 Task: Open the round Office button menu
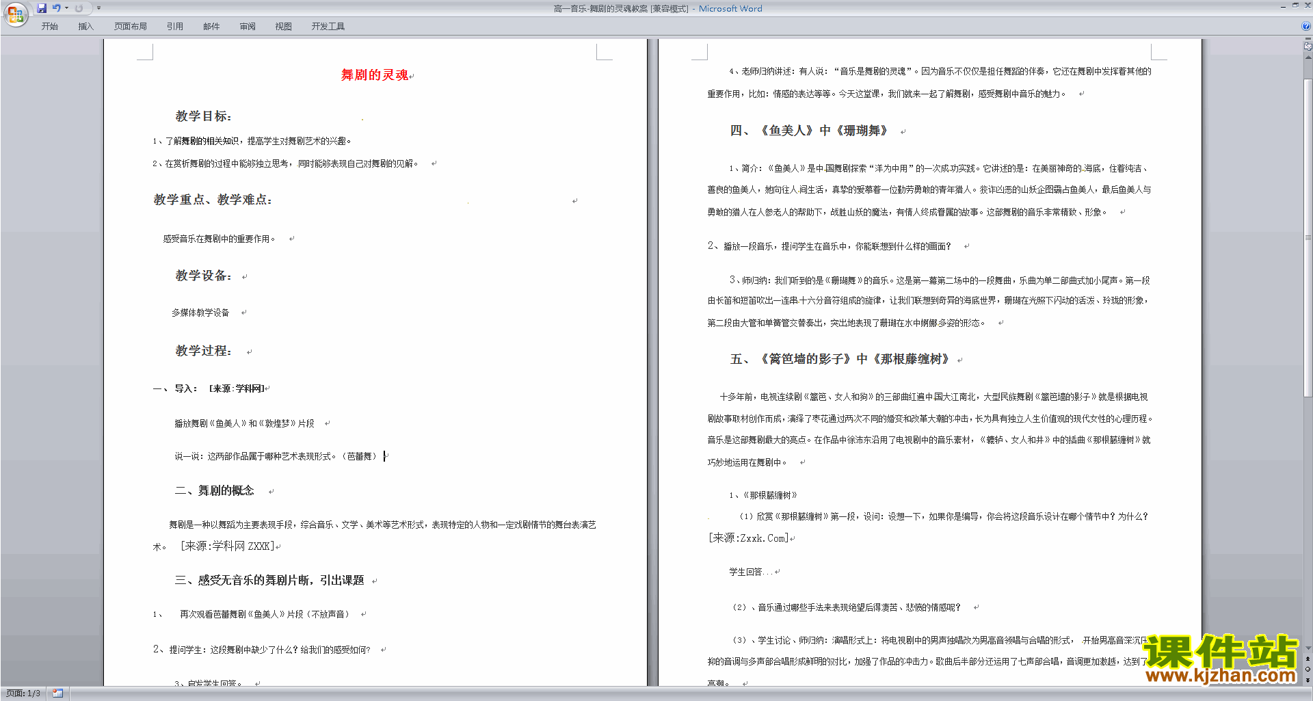[x=15, y=14]
